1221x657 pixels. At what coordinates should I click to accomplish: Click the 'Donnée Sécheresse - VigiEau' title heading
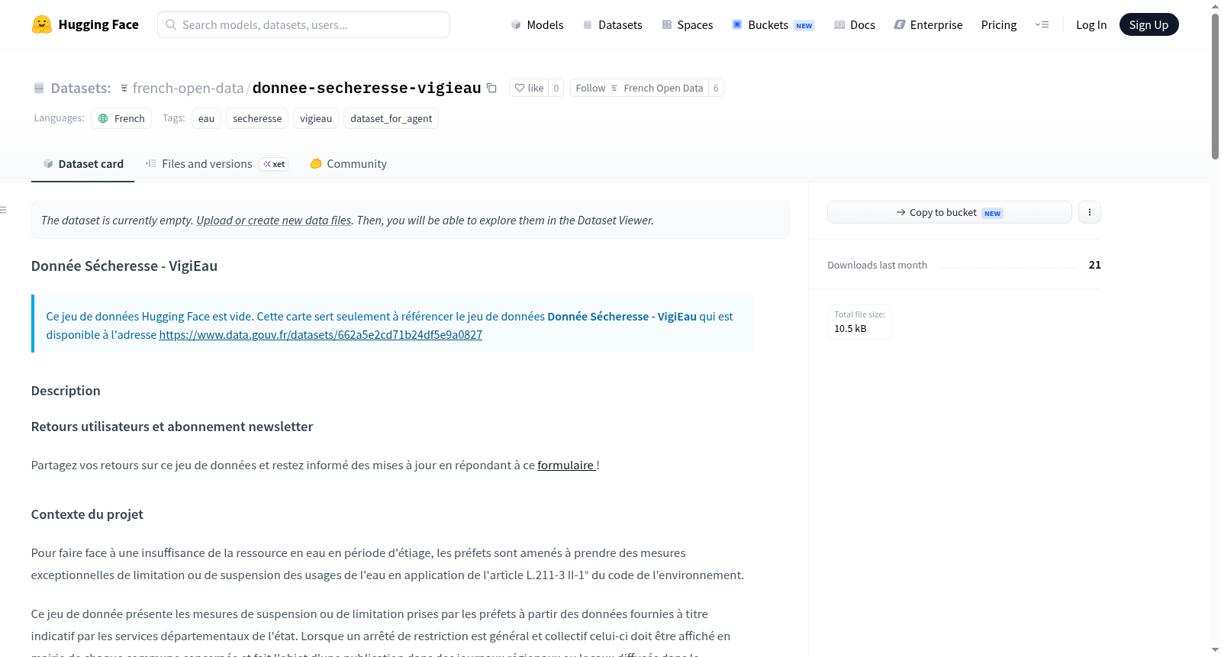click(124, 266)
